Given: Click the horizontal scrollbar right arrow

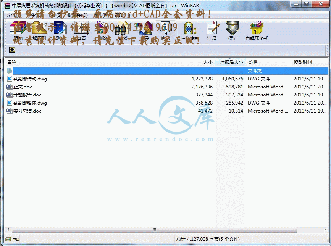Looking at the screenshot, I should pyautogui.click(x=325, y=230).
